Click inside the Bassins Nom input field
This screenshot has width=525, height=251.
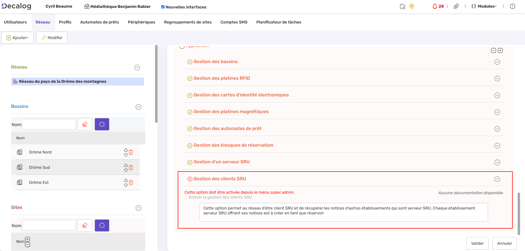[49, 124]
